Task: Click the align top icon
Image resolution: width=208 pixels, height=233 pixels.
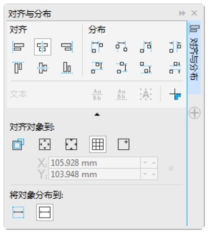Action: click(18, 68)
